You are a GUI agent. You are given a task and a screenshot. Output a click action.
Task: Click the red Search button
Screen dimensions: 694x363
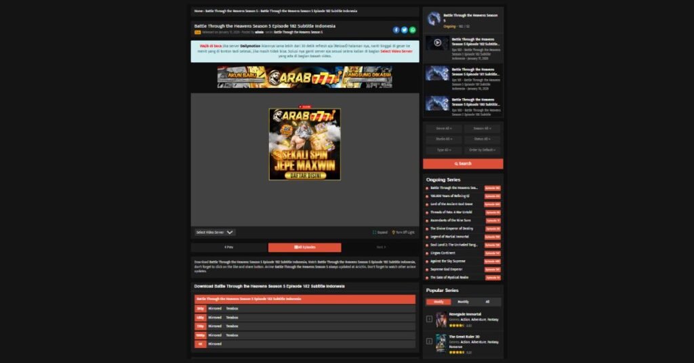click(x=463, y=164)
